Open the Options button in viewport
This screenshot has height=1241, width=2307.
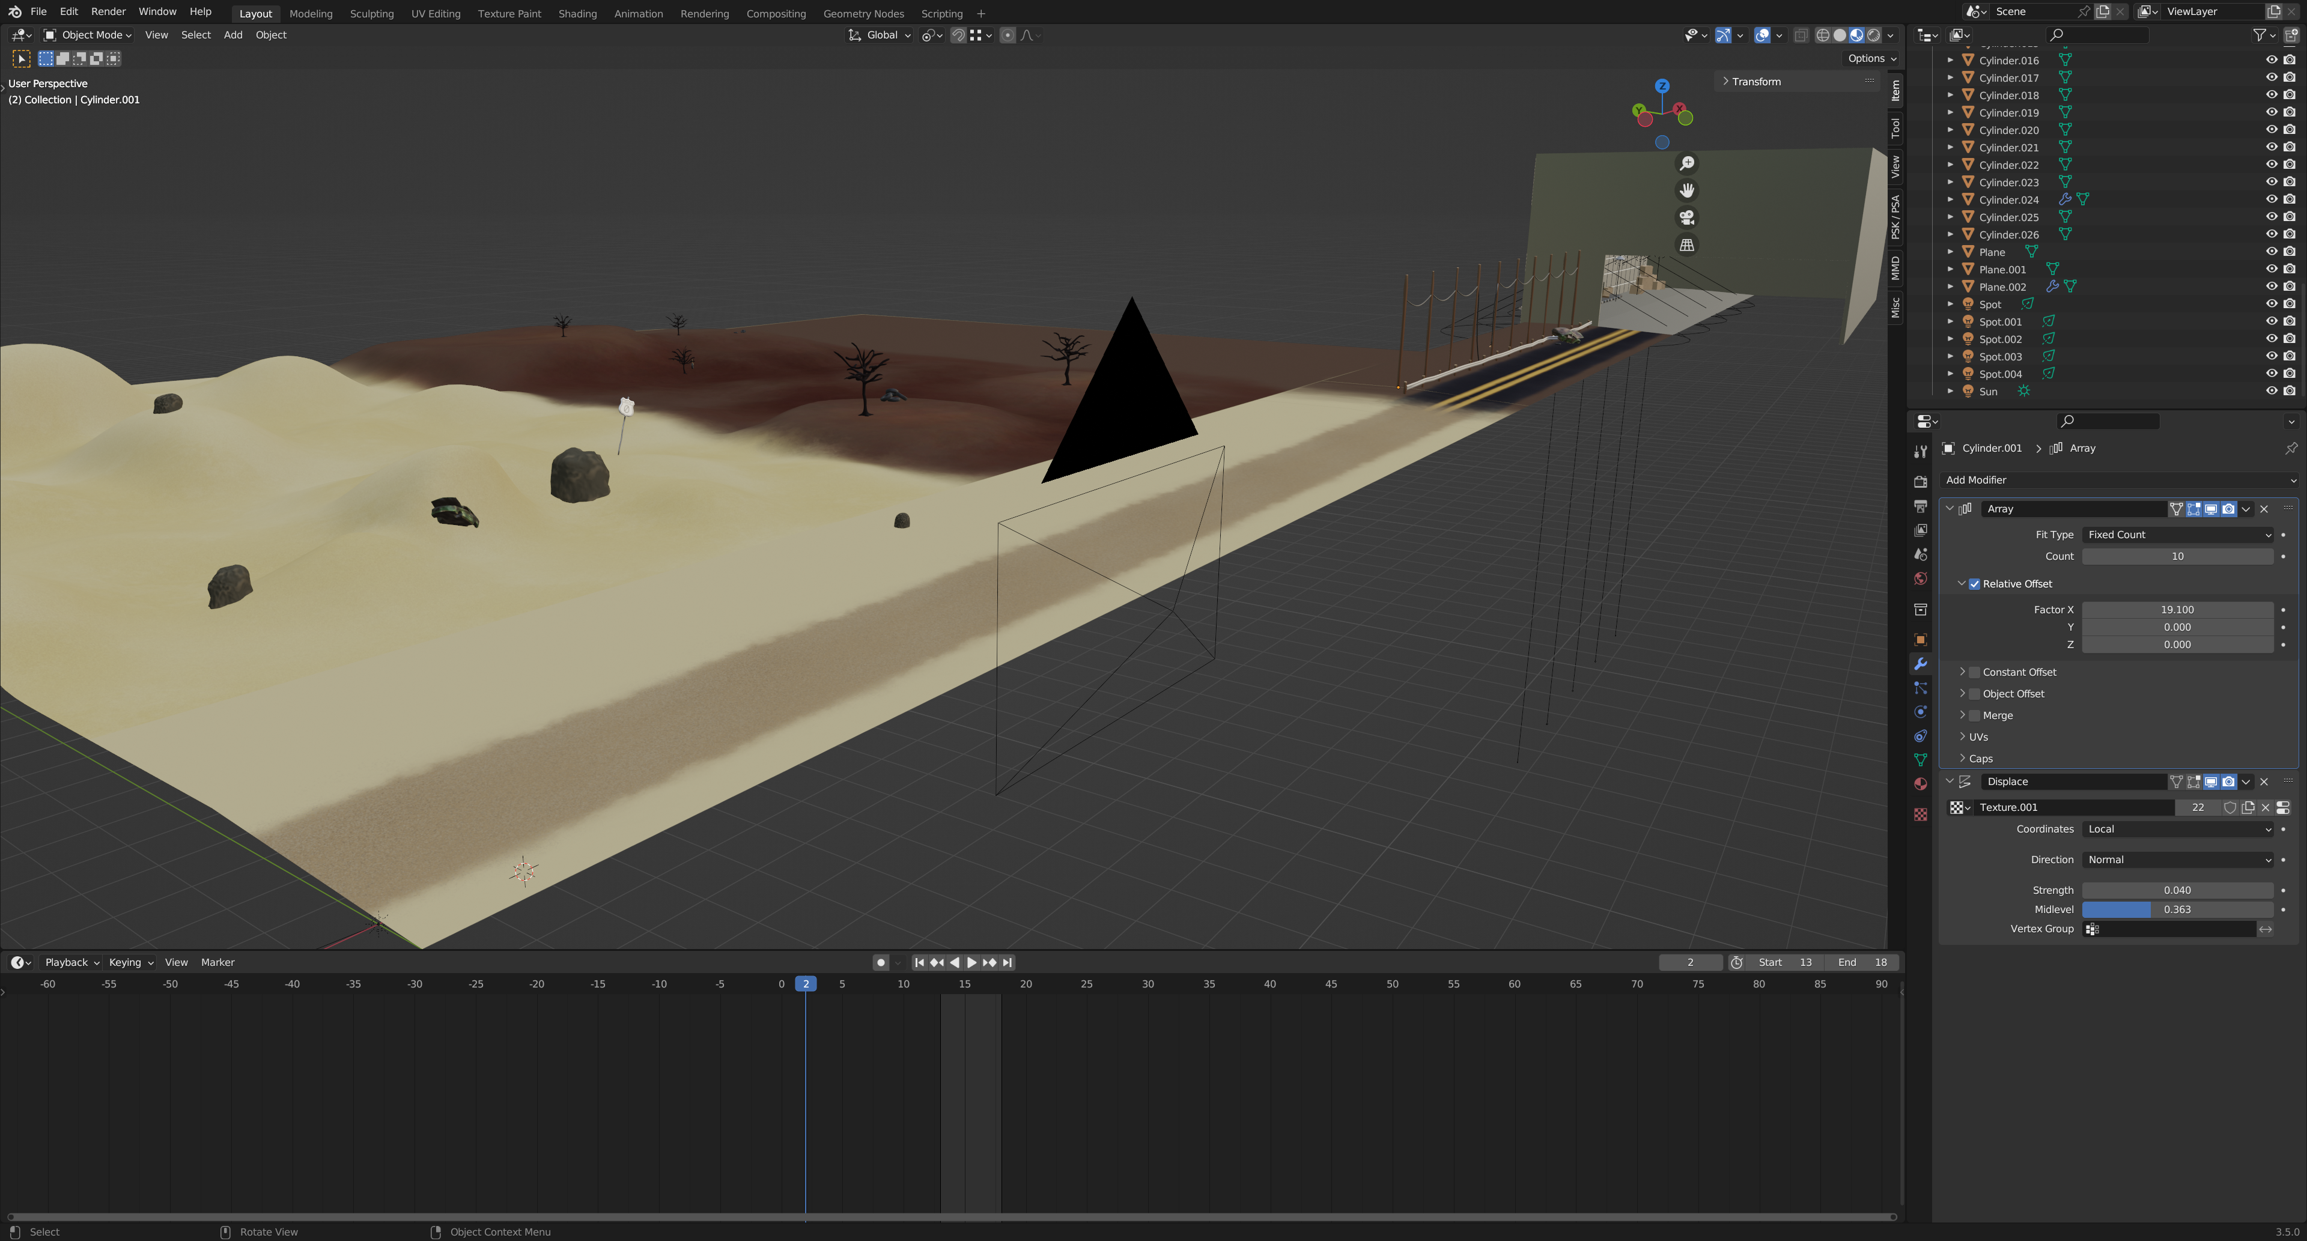point(1872,58)
